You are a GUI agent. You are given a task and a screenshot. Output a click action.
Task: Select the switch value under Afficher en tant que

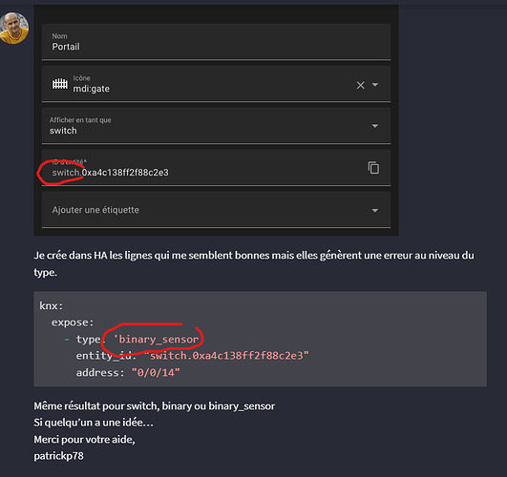pyautogui.click(x=63, y=131)
